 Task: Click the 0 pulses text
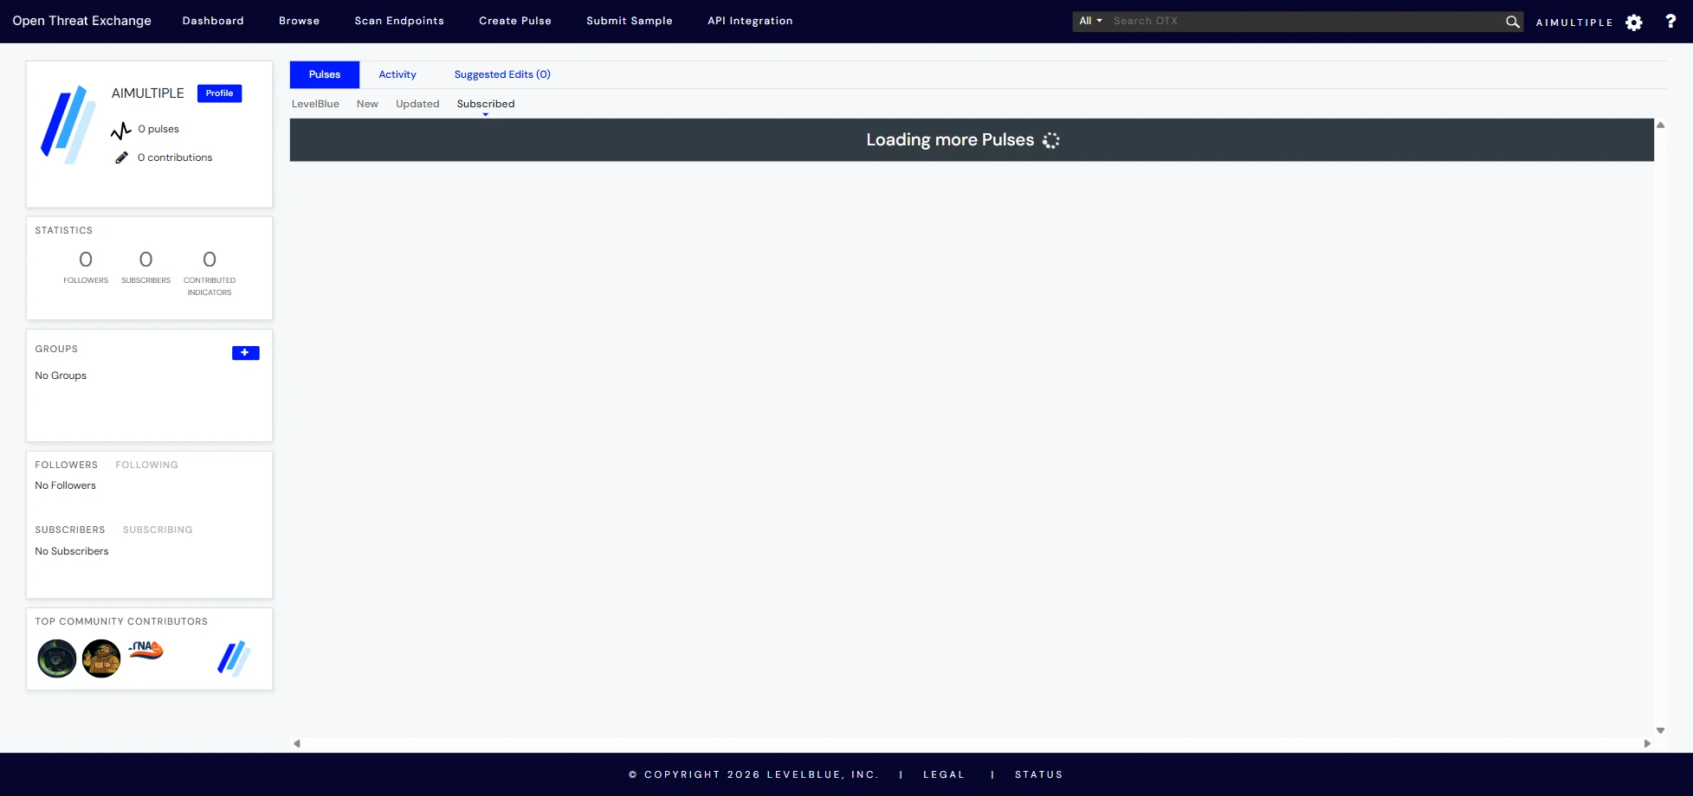pos(158,129)
